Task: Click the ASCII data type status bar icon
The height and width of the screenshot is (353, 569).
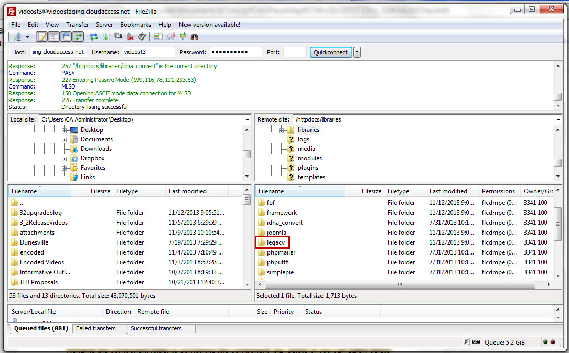Action: click(x=466, y=342)
